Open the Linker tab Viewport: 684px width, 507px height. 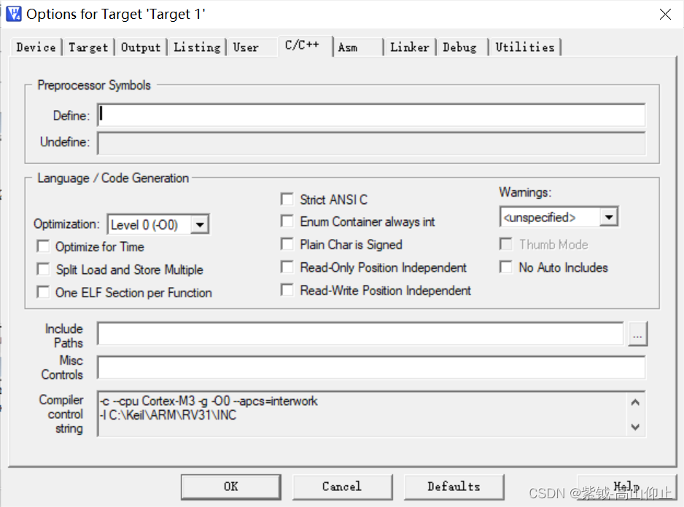pyautogui.click(x=410, y=47)
